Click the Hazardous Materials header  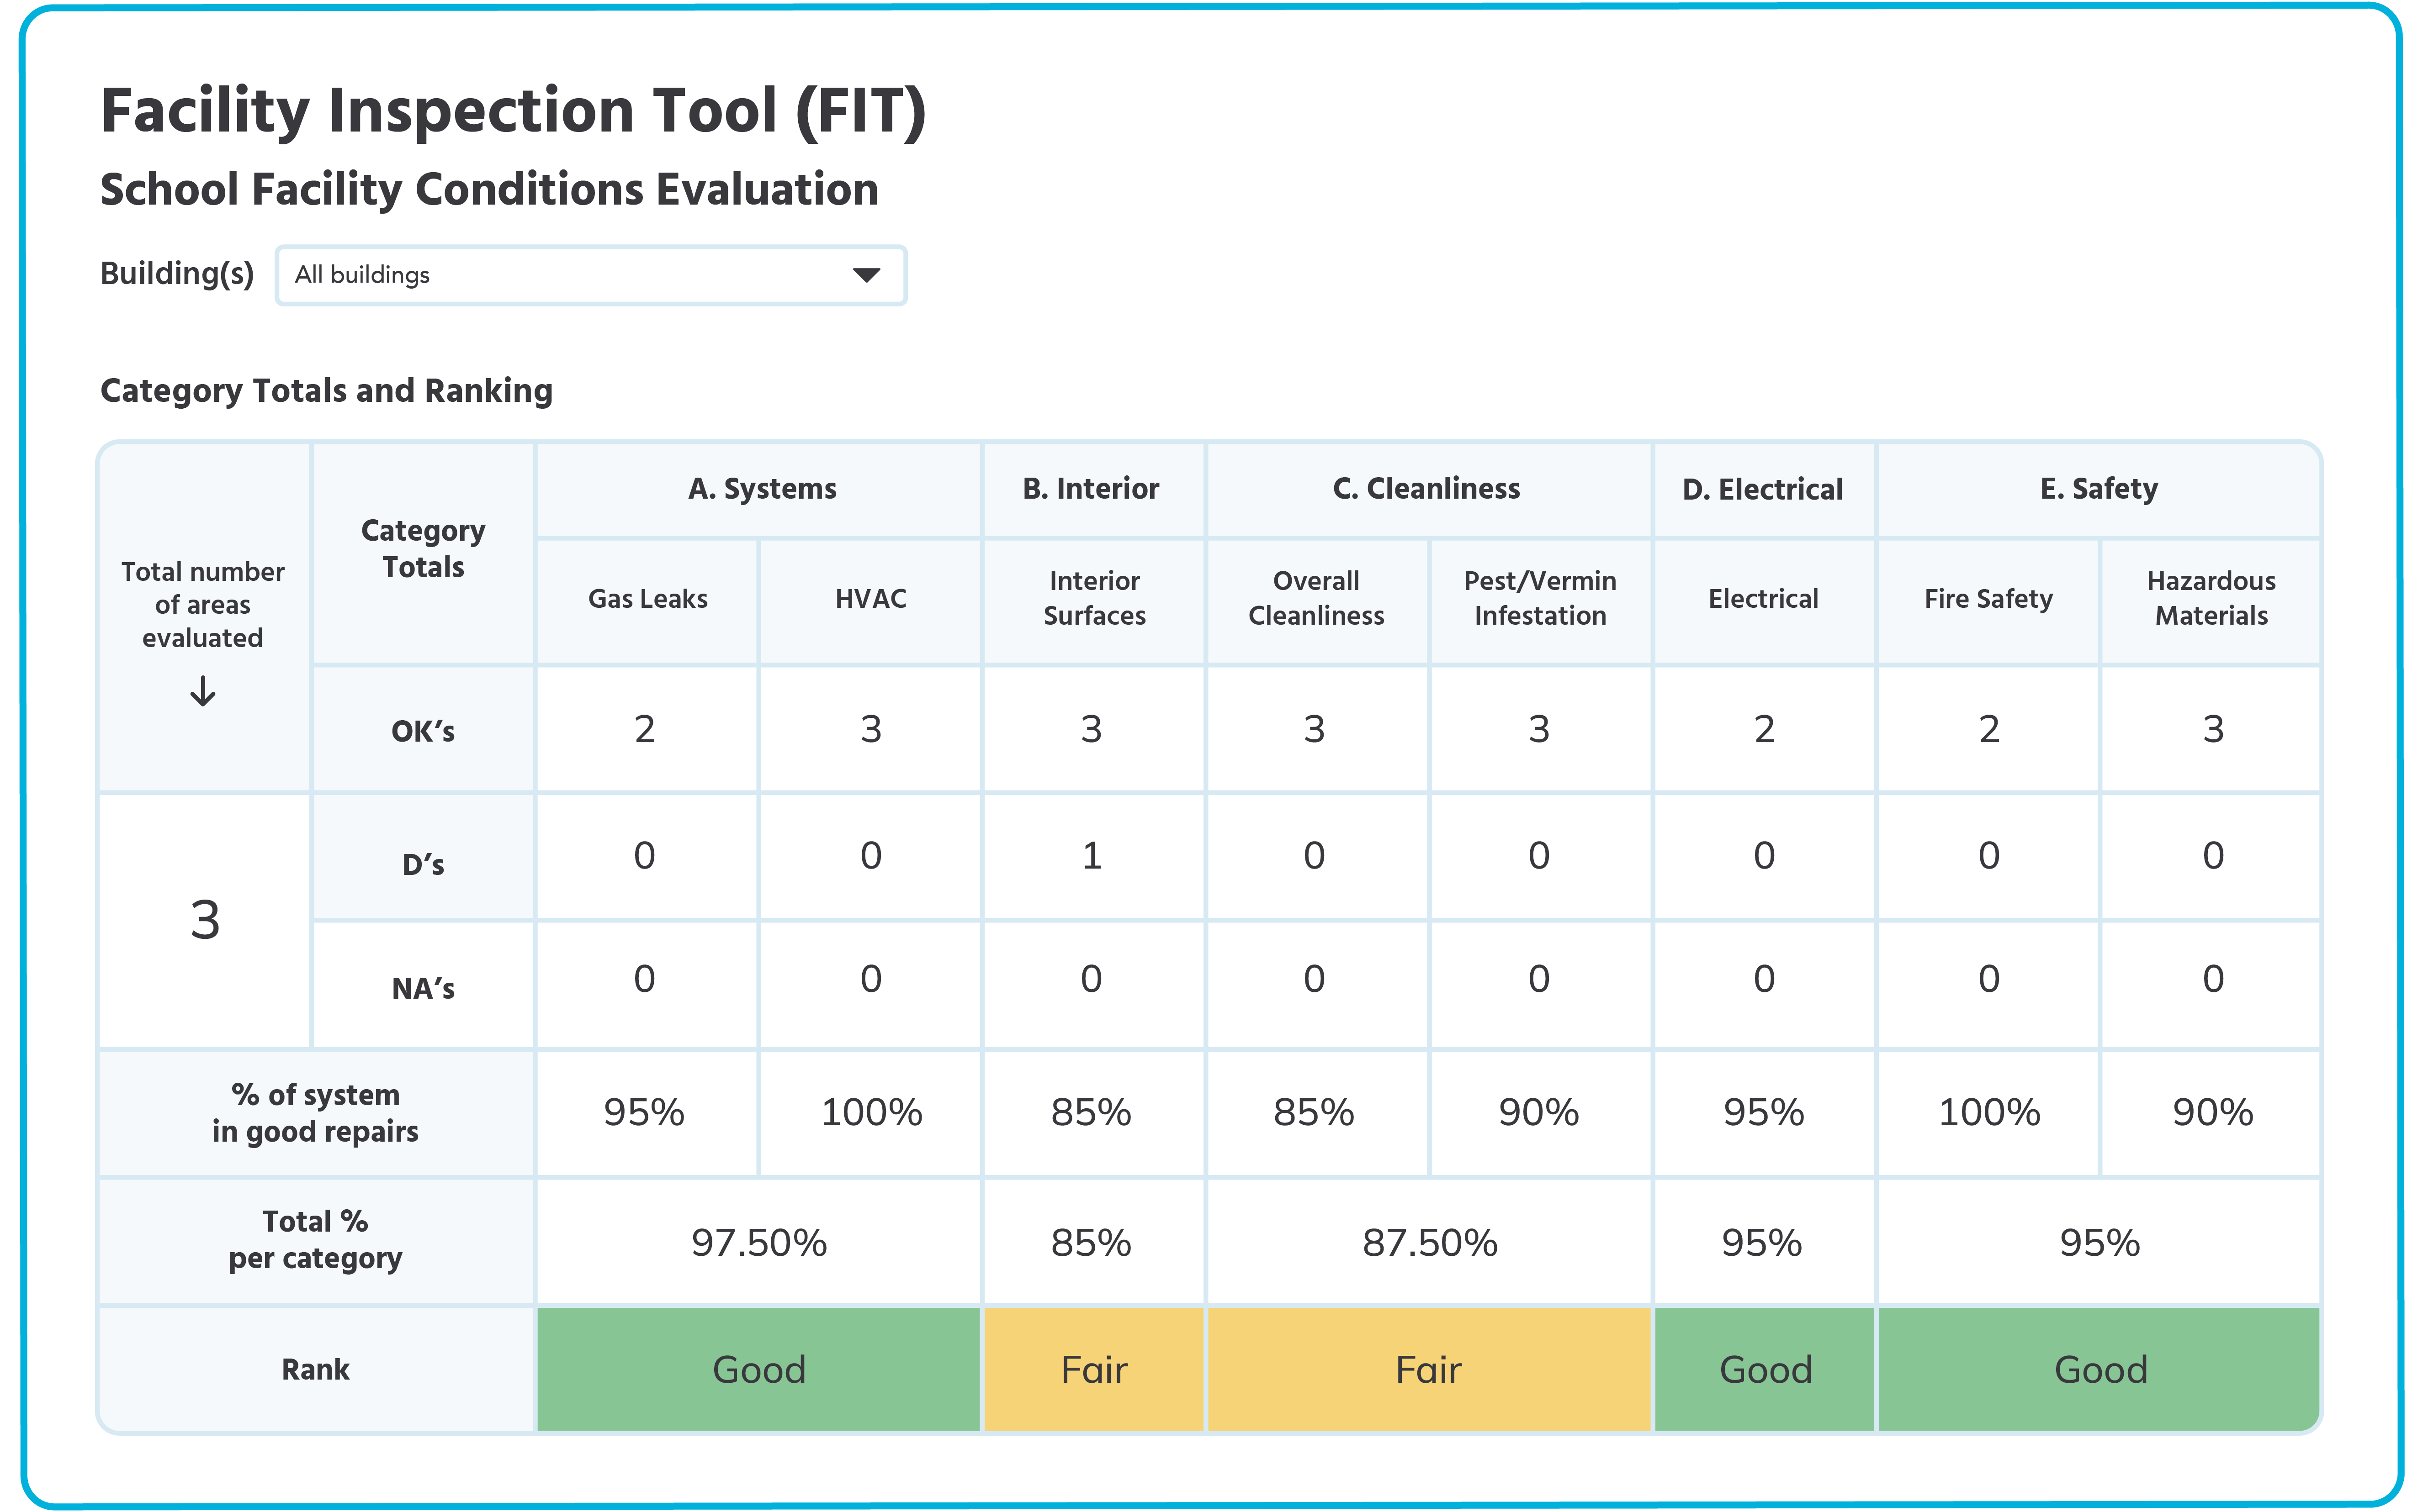[2211, 599]
